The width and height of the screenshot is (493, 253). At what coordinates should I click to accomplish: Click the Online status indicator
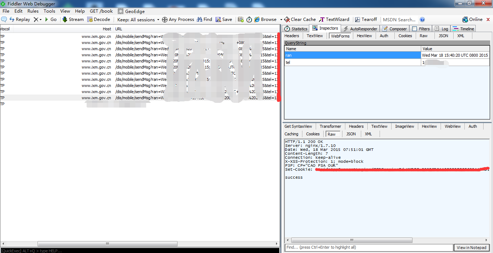472,19
